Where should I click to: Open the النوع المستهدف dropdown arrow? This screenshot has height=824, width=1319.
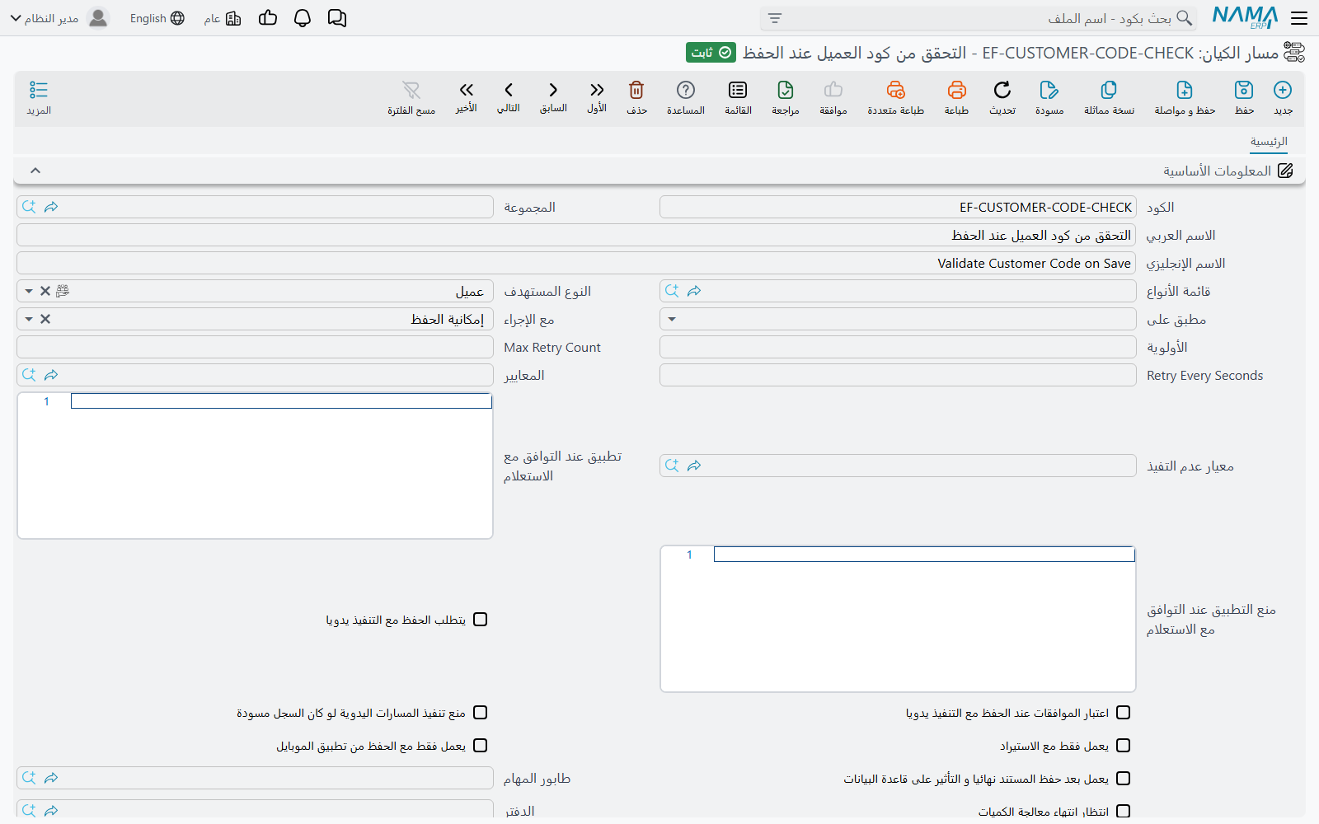tap(29, 292)
